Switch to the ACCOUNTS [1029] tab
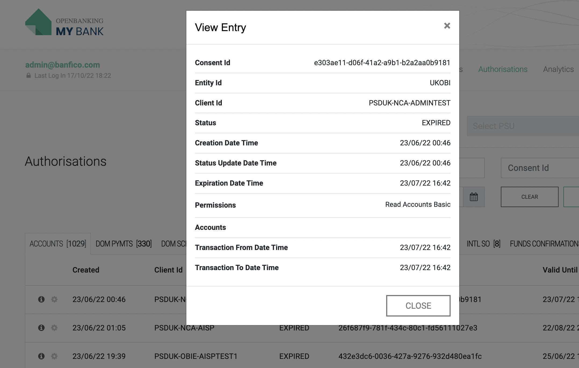The height and width of the screenshot is (368, 579). [x=58, y=244]
